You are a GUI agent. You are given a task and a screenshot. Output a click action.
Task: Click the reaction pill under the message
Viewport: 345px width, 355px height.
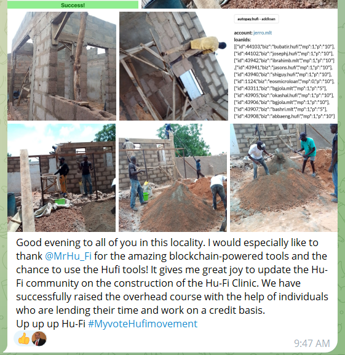tap(31, 339)
